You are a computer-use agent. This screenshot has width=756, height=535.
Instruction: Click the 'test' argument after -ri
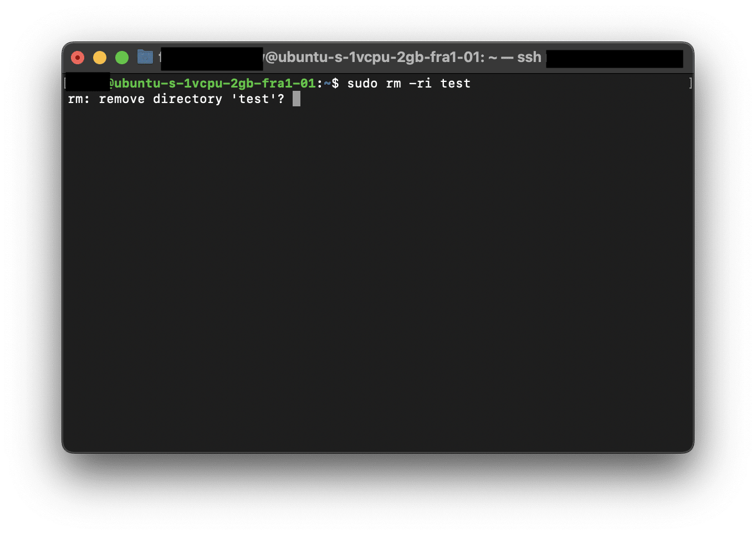point(455,84)
